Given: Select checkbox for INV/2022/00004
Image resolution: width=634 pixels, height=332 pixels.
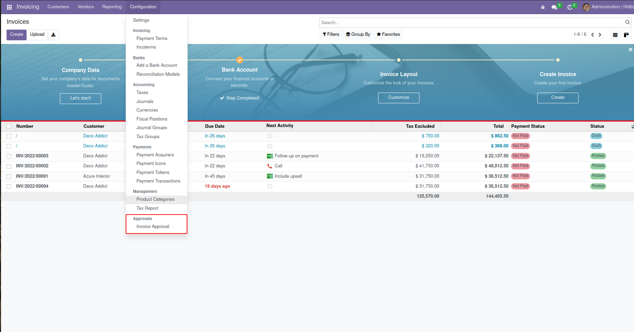Looking at the screenshot, I should 9,186.
